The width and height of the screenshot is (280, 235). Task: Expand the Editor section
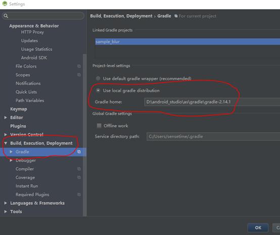[6, 117]
